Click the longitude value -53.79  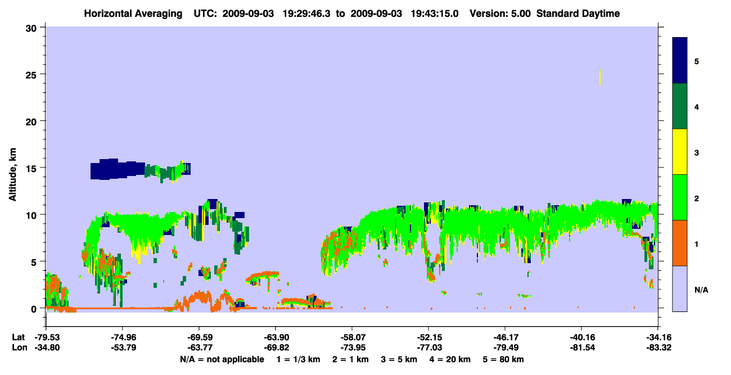pyautogui.click(x=122, y=348)
